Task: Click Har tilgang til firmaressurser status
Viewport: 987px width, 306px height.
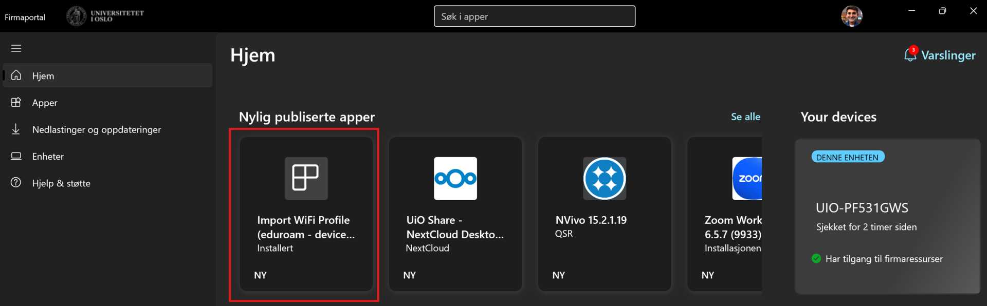Action: coord(884,259)
